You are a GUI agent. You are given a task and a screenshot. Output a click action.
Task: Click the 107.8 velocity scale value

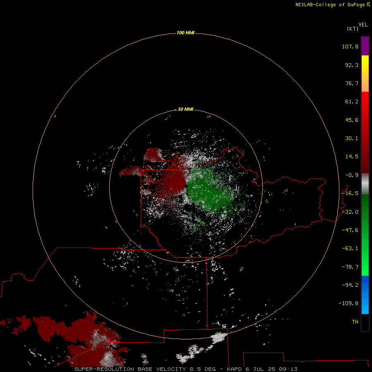[x=350, y=46]
